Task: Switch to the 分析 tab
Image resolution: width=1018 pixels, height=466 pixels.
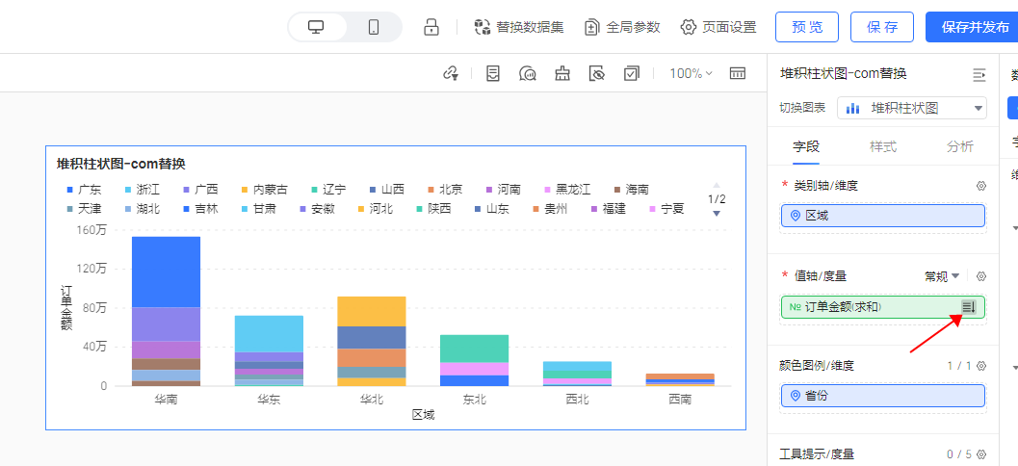Action: 959,146
